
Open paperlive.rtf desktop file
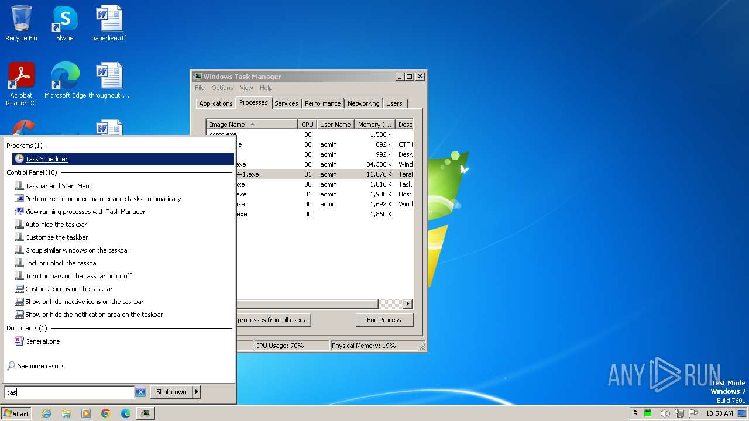109,23
